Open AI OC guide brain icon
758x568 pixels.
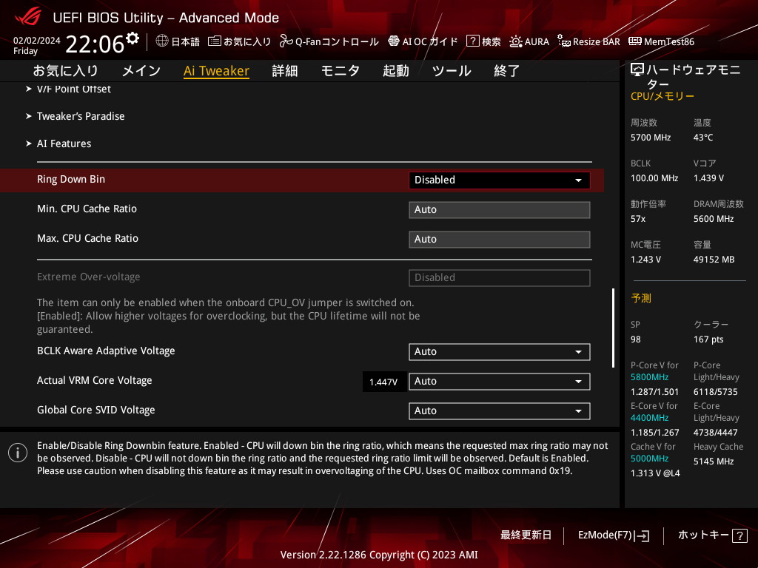coord(394,41)
